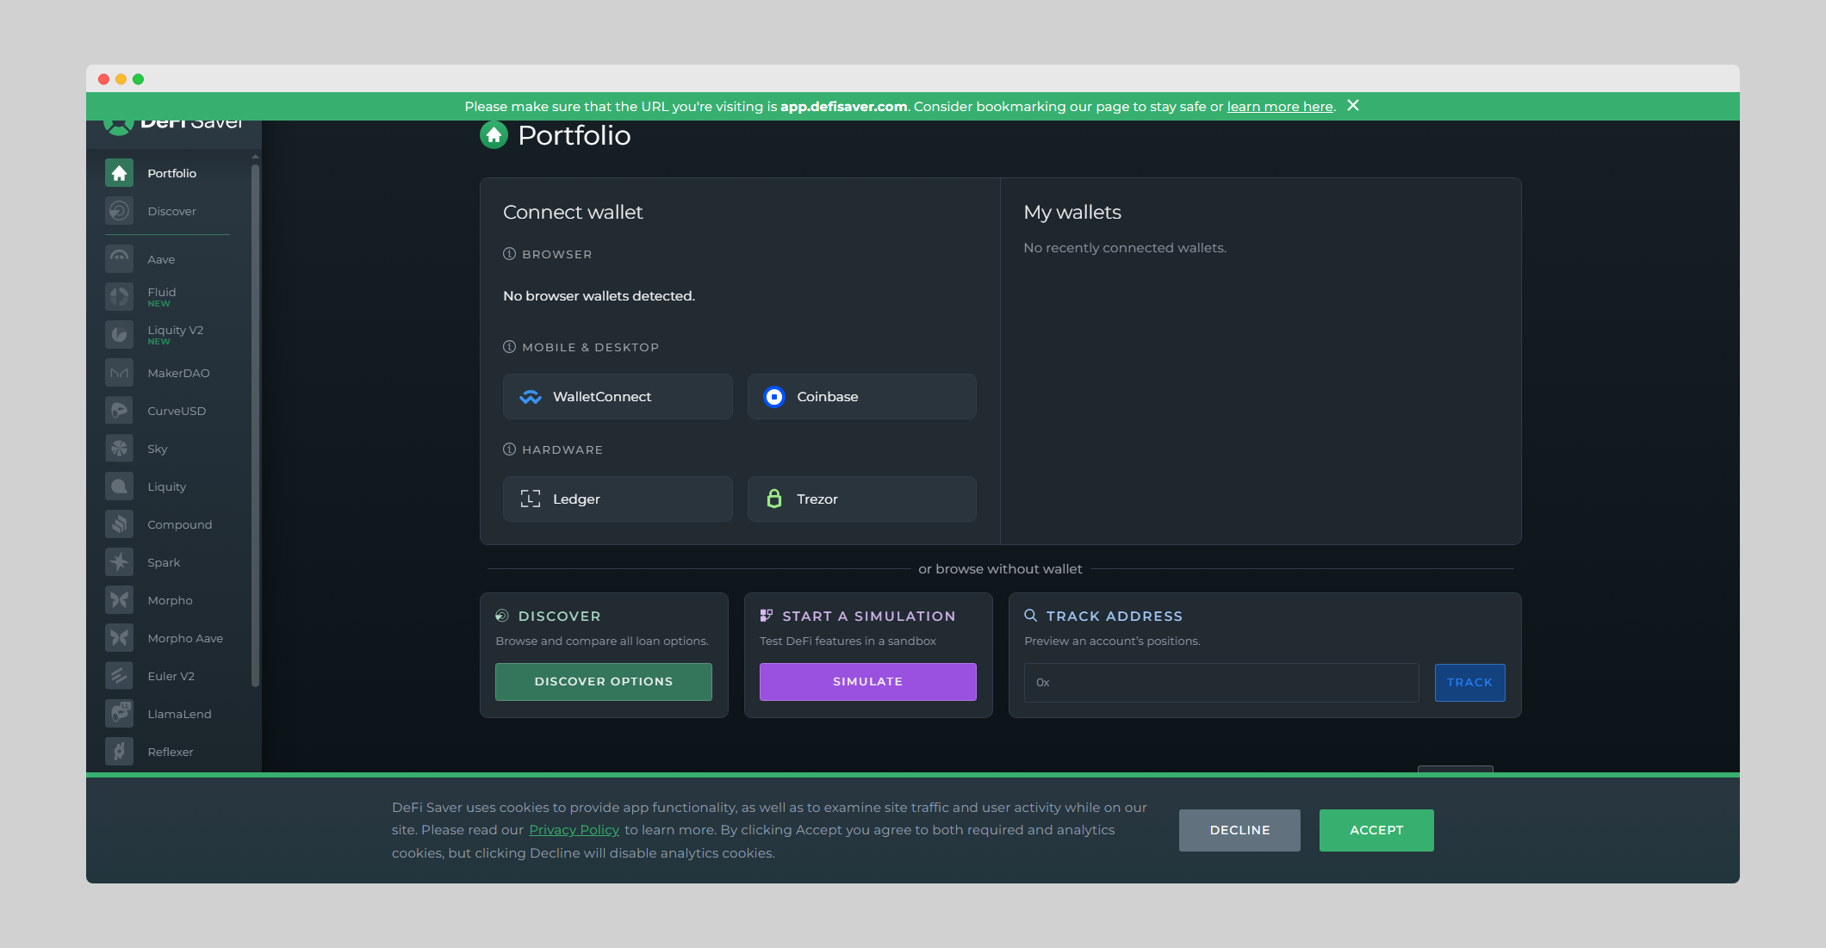Open the Portfolio menu item
Image resolution: width=1826 pixels, height=948 pixels.
[x=171, y=173]
